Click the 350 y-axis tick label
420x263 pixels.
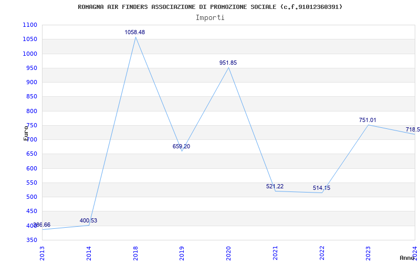click(x=32, y=240)
